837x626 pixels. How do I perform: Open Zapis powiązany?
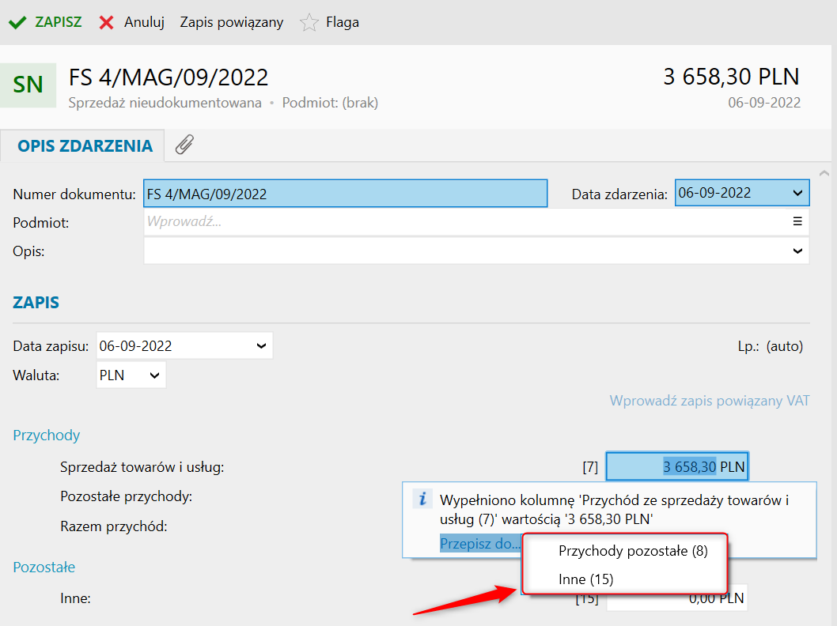[x=232, y=22]
